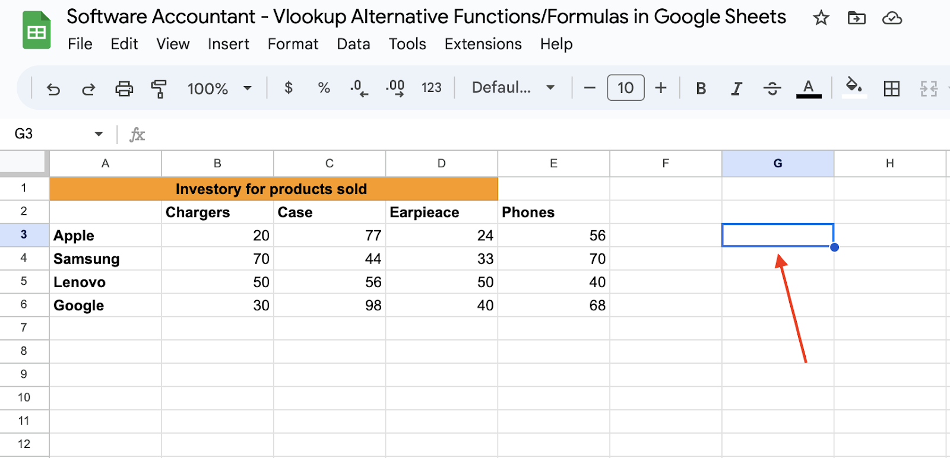Screen dimensions: 950x458
Task: Open the fill color picker
Action: (x=854, y=88)
